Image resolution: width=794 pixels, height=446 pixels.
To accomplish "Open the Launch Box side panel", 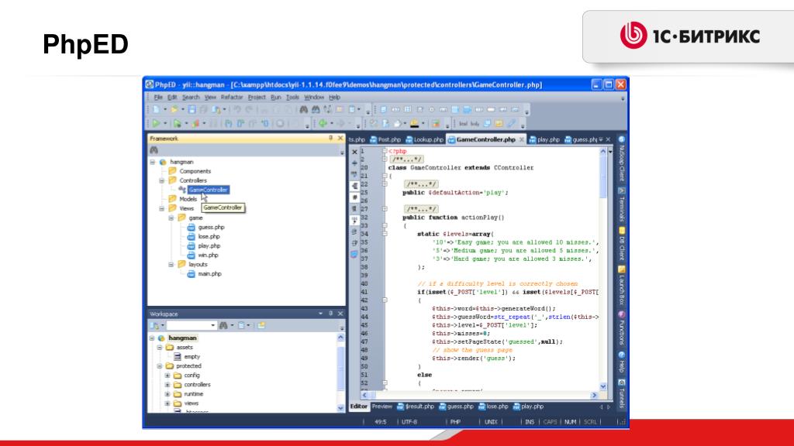I will [x=622, y=286].
